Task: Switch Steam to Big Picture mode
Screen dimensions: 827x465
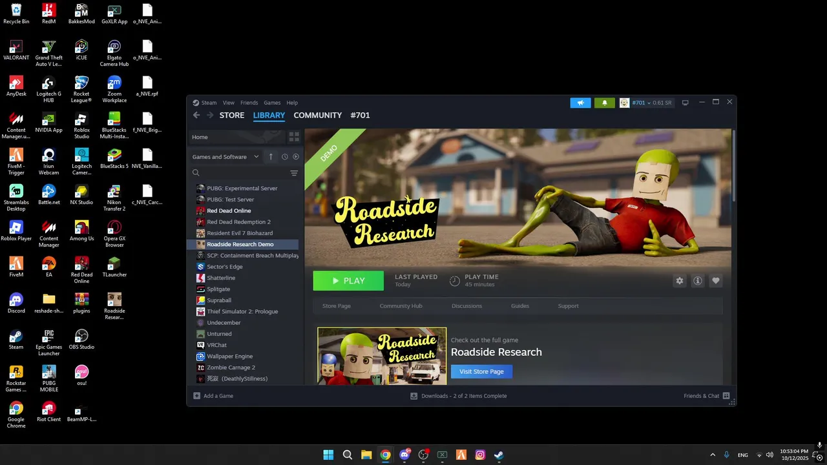Action: tap(686, 103)
